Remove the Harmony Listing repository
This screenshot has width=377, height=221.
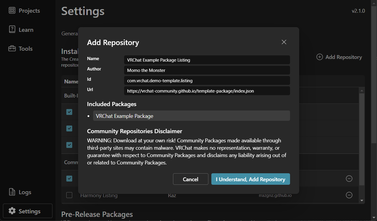[349, 195]
